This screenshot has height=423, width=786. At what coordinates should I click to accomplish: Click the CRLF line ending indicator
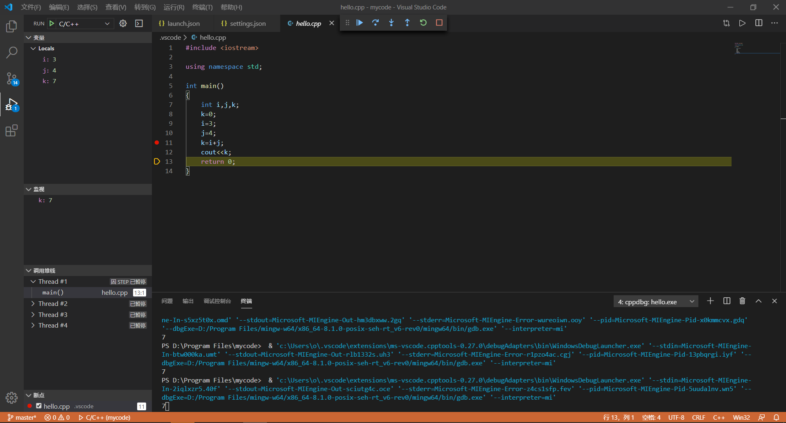(x=698, y=417)
